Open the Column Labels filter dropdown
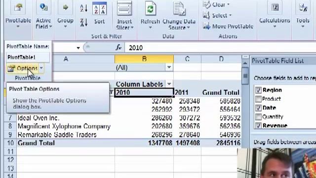The height and width of the screenshot is (178, 316). 169,84
